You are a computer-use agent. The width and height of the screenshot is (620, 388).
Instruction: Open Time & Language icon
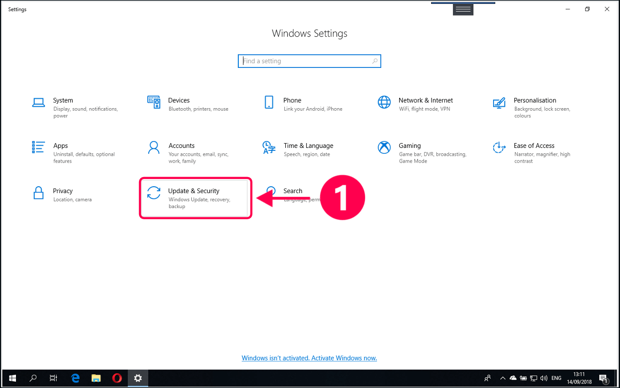269,147
